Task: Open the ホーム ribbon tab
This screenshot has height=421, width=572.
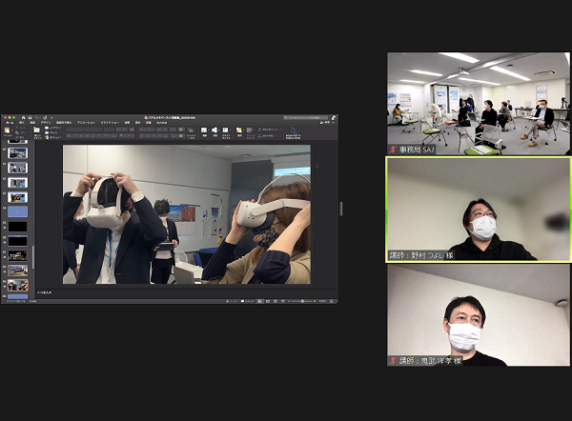Action: tap(9, 123)
